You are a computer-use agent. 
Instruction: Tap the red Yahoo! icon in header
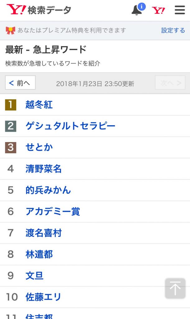click(158, 10)
